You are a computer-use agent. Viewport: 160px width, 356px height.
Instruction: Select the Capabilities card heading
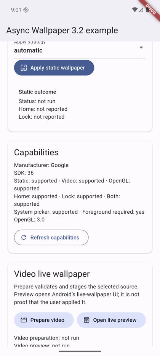pyautogui.click(x=36, y=152)
